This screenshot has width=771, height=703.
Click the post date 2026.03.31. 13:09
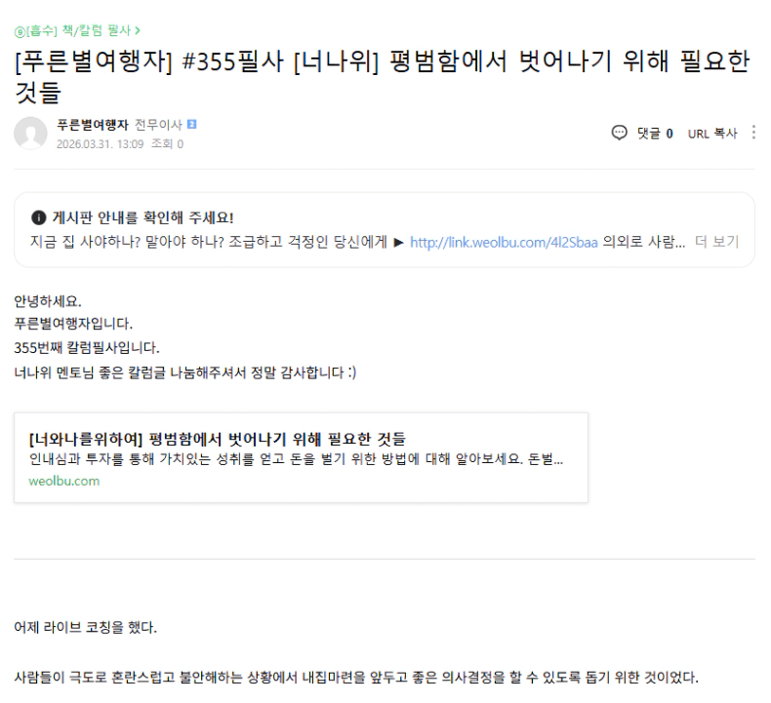click(x=101, y=144)
